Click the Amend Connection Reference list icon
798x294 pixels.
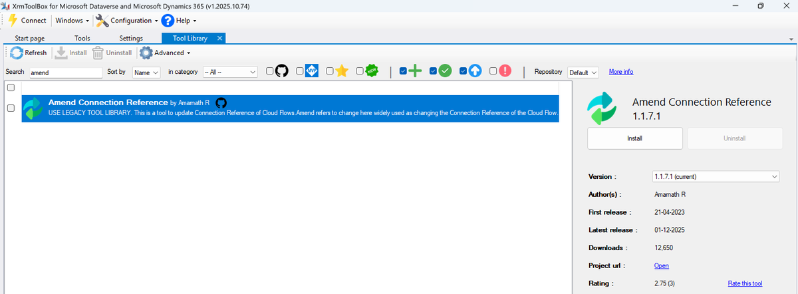[x=33, y=108]
